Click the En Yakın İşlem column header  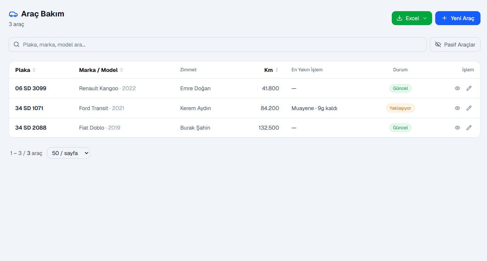coord(307,70)
